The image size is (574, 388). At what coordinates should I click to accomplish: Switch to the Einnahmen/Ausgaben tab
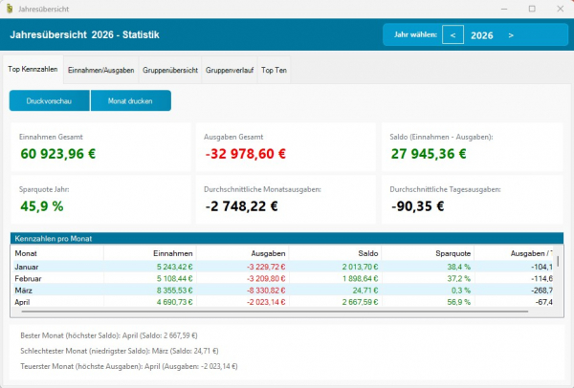coord(101,70)
